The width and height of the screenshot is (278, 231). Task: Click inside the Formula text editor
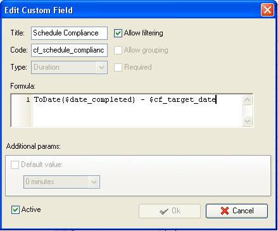click(x=137, y=110)
